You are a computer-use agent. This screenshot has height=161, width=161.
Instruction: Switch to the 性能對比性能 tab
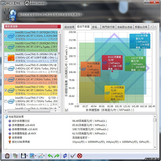pos(125,27)
